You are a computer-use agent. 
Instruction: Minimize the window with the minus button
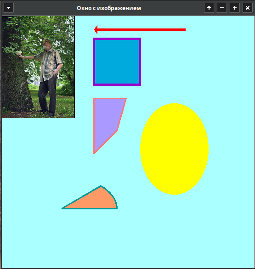point(222,8)
